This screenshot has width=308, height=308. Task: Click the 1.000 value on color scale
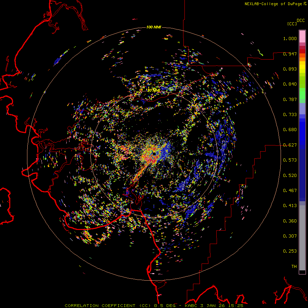(290, 38)
